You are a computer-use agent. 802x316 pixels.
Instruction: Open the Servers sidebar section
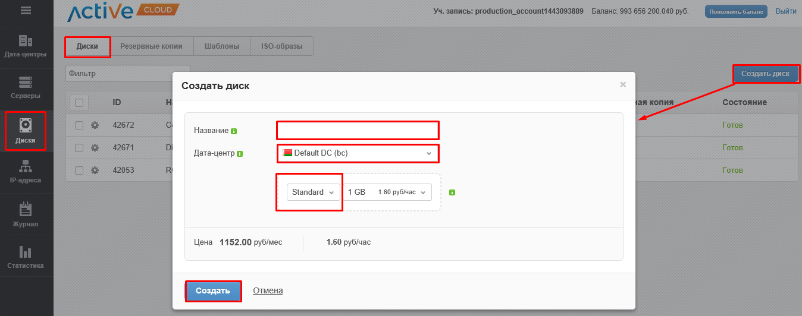[26, 87]
